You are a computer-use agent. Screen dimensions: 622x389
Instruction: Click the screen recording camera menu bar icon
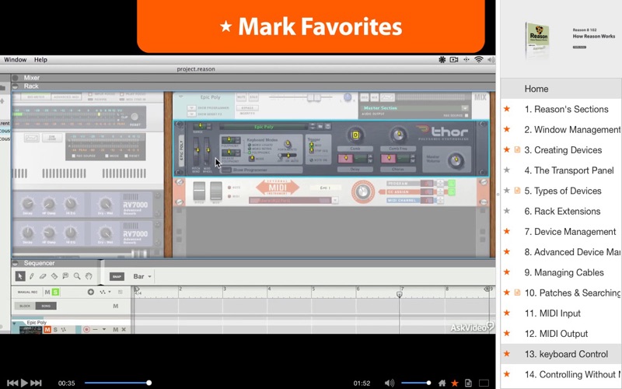[x=454, y=60]
